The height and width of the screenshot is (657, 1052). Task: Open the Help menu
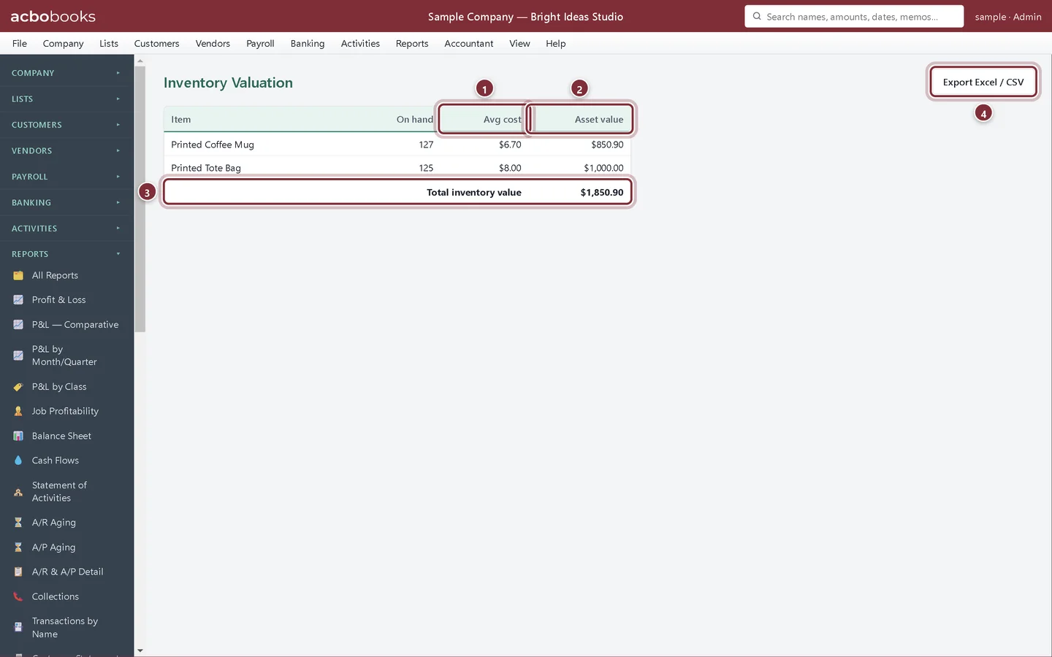click(x=556, y=44)
